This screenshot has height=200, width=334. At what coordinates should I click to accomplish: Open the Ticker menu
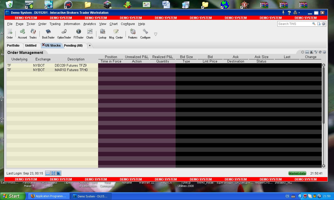pos(31,24)
